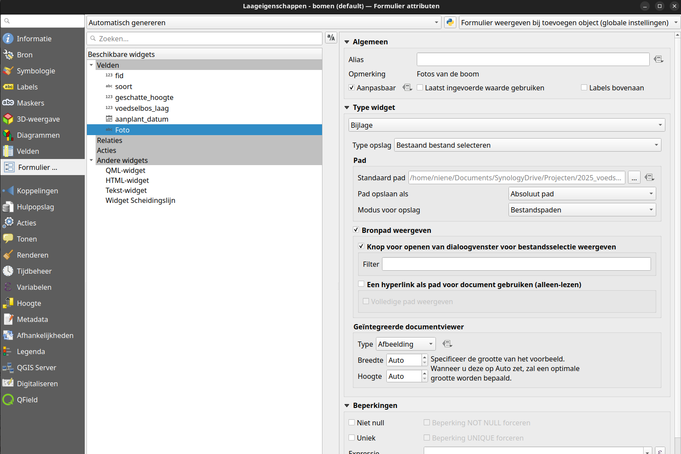Click the override icon beside viewer Type
Image resolution: width=681 pixels, height=454 pixels.
(447, 344)
